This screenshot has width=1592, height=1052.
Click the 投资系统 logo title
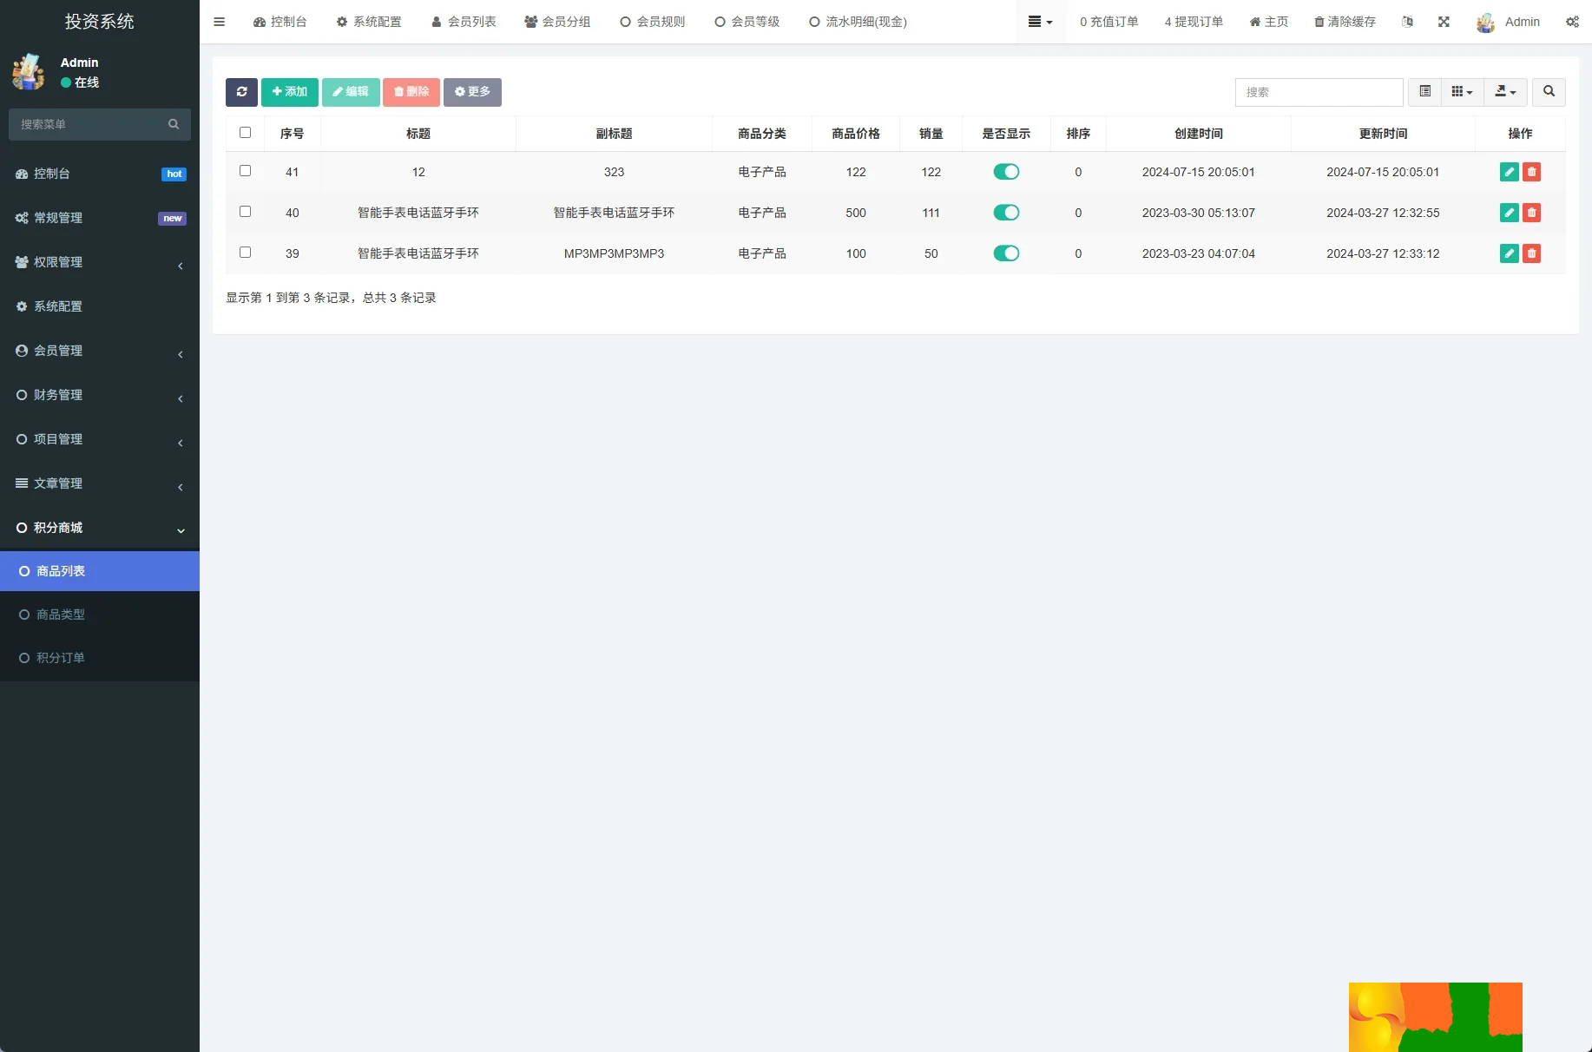pyautogui.click(x=99, y=22)
